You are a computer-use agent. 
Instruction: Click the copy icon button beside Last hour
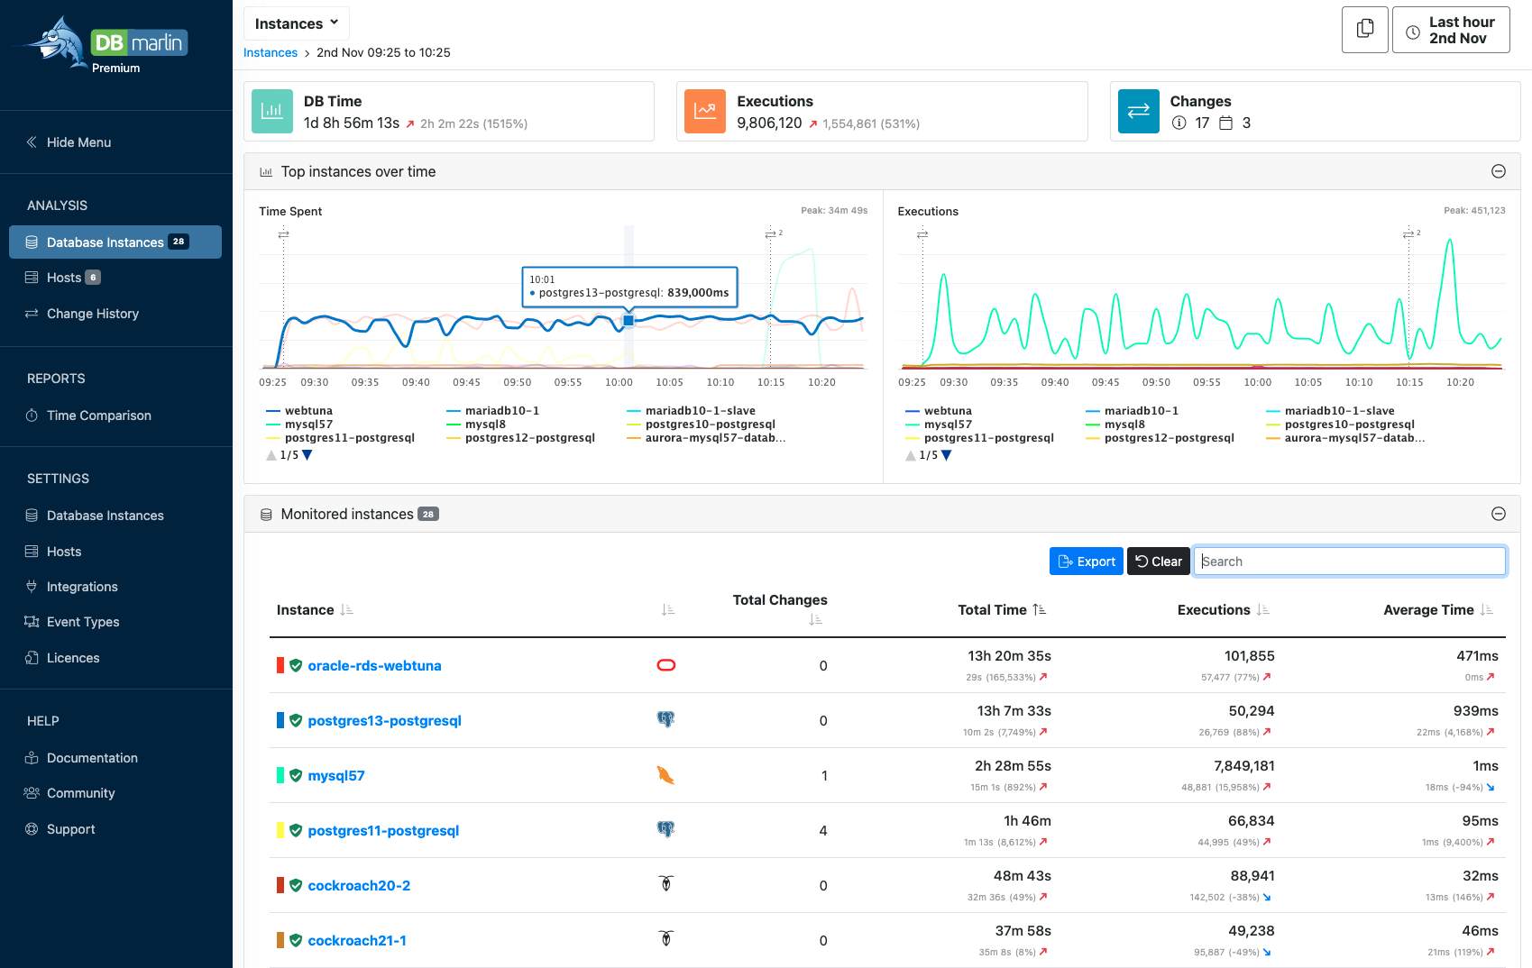[x=1364, y=29]
